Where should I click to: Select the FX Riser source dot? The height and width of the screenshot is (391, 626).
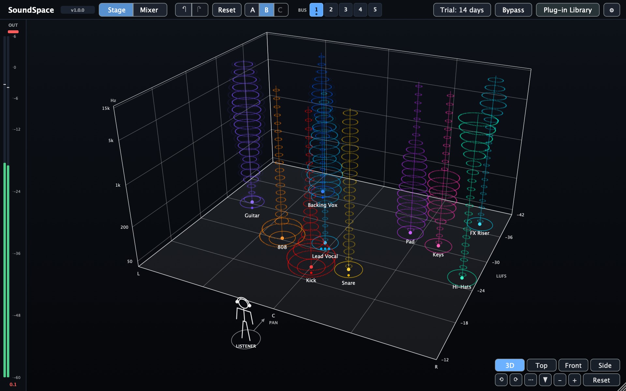pyautogui.click(x=480, y=224)
